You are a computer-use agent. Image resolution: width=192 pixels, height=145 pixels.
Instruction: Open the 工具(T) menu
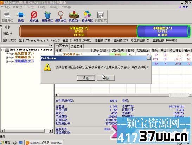coord(41,7)
